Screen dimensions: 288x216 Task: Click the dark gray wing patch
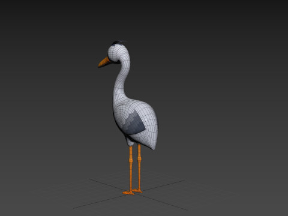point(134,124)
